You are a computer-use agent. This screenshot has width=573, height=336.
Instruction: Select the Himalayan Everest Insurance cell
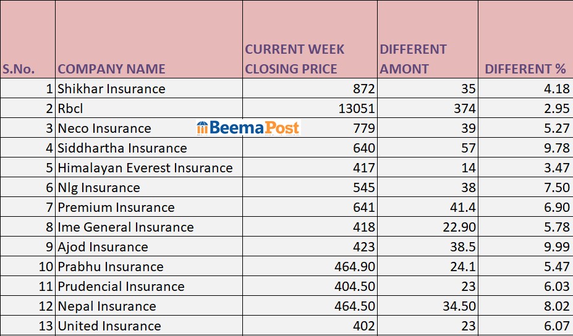(145, 167)
